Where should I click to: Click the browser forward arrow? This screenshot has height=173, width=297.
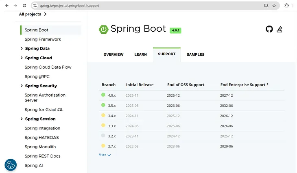point(15,6)
